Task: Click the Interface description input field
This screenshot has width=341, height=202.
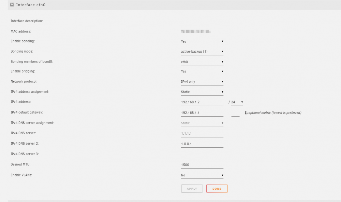Action: point(219,22)
